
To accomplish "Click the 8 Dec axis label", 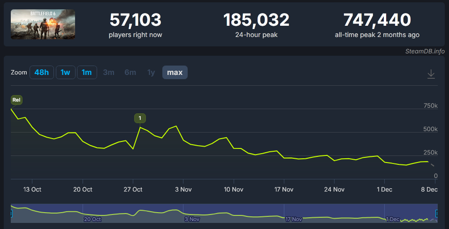I will pos(429,189).
